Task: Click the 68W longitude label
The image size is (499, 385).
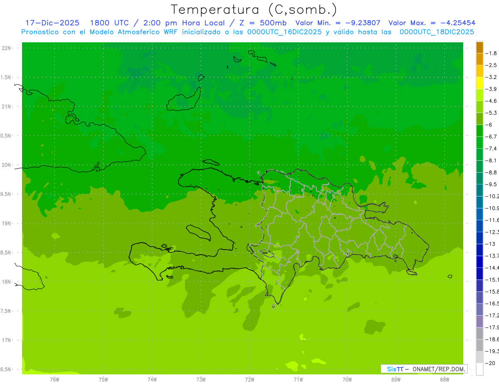Action: (445, 380)
